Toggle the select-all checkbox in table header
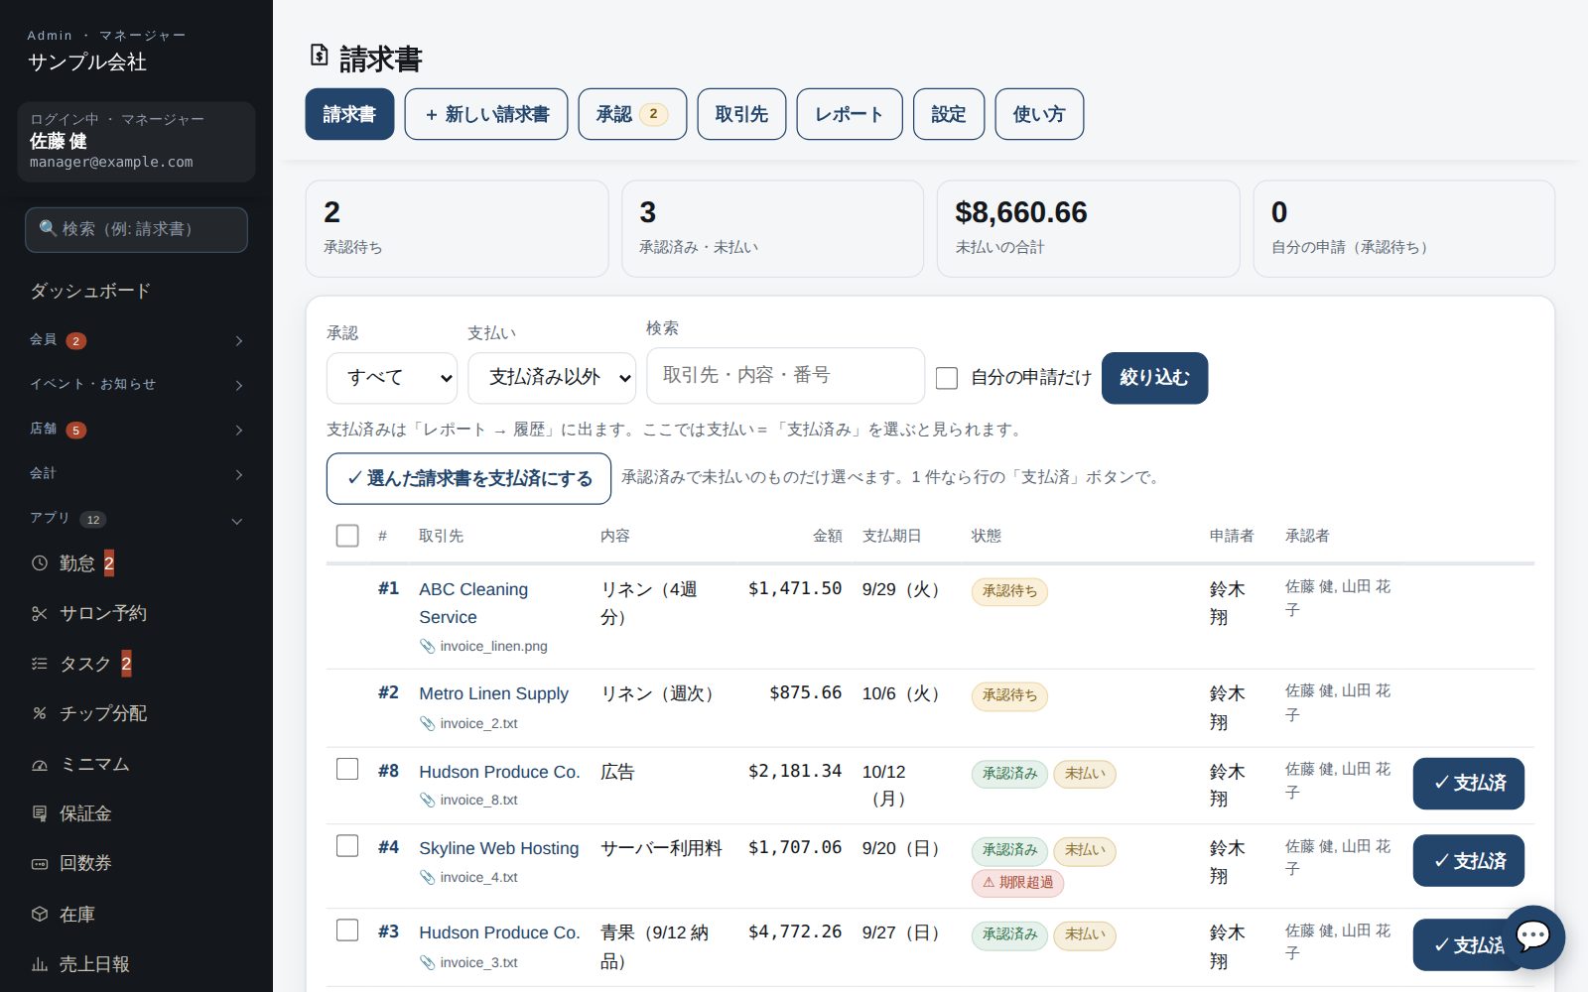The width and height of the screenshot is (1588, 992). point(347,536)
